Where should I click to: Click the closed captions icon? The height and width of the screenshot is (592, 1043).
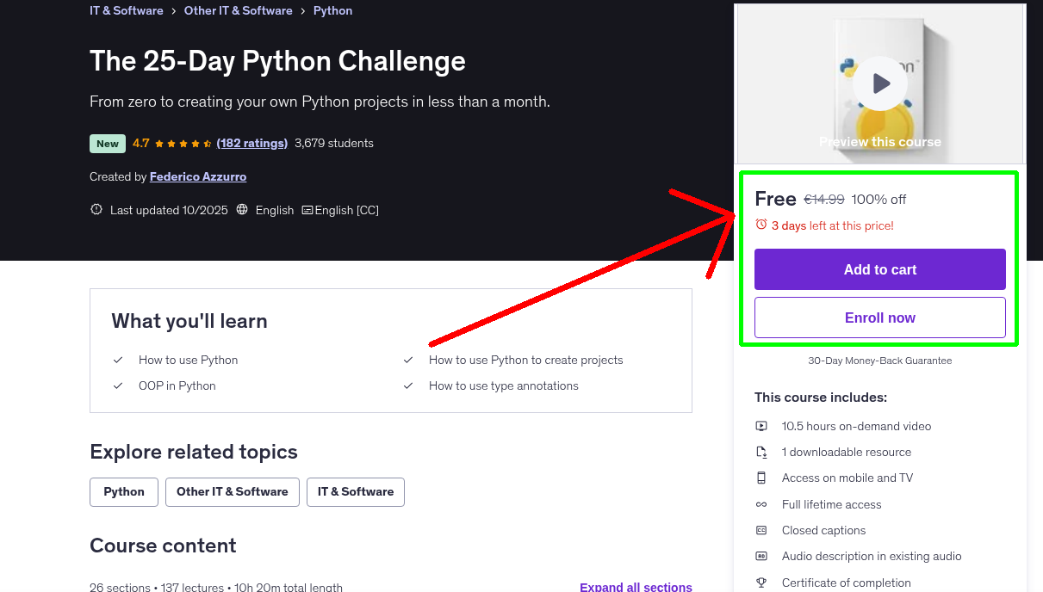click(761, 530)
